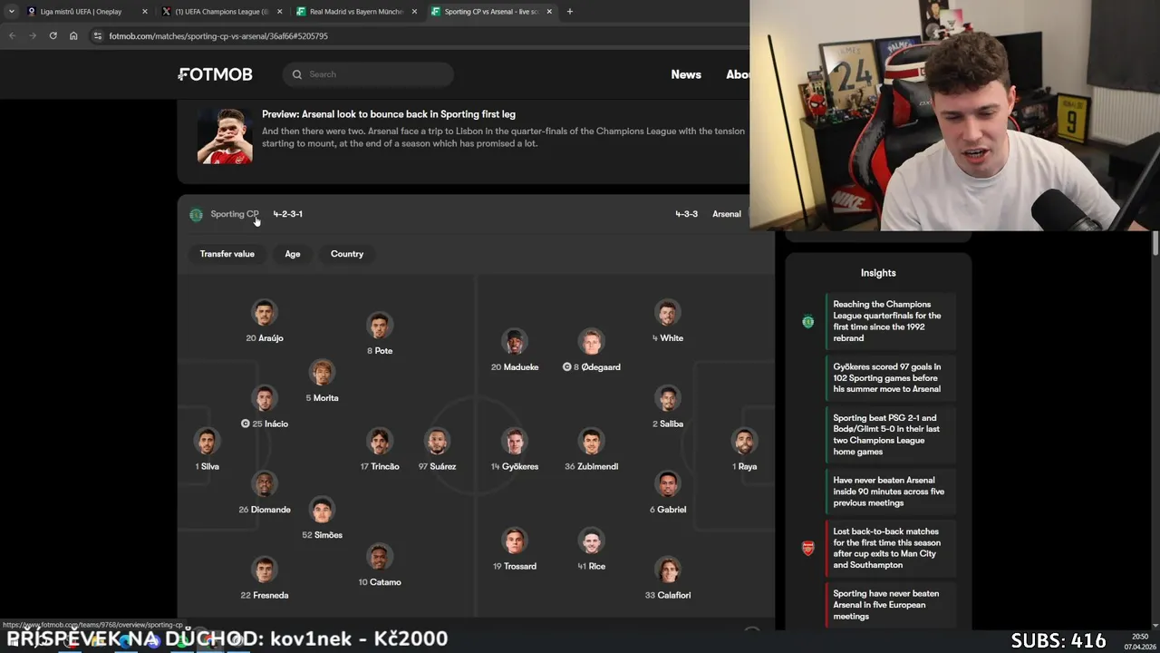Click the '4-2-3-1' formation text
The height and width of the screenshot is (653, 1160).
[x=288, y=214]
